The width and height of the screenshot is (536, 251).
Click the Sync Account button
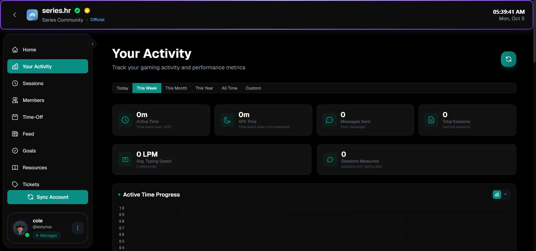click(48, 197)
